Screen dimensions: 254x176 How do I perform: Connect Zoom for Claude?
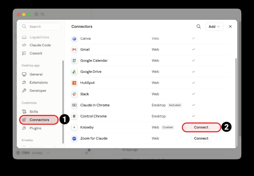(x=201, y=138)
